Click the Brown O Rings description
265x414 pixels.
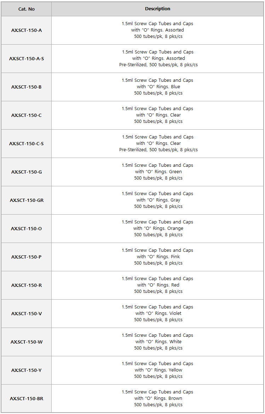pos(158,398)
